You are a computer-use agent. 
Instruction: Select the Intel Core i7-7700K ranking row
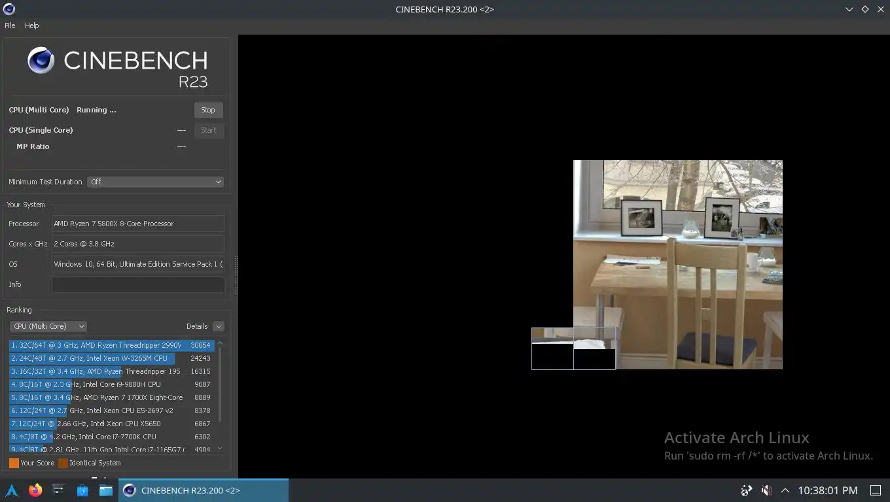pyautogui.click(x=111, y=437)
